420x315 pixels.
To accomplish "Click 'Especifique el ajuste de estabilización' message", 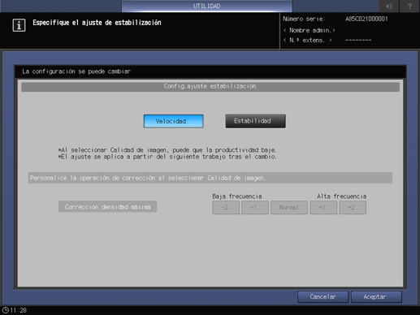I will click(x=97, y=23).
